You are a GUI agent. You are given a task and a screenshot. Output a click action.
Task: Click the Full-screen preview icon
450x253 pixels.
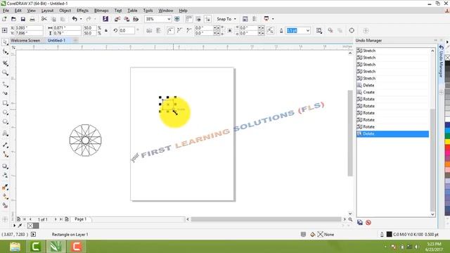click(177, 19)
